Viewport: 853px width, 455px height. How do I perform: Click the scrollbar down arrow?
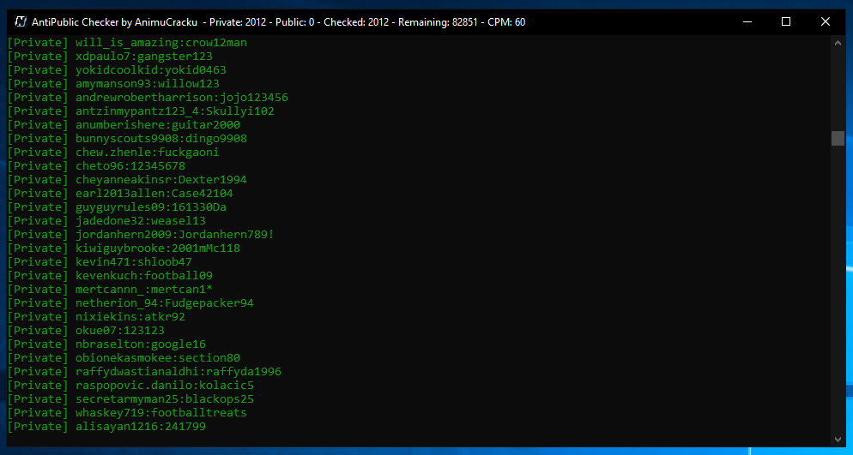click(x=838, y=439)
